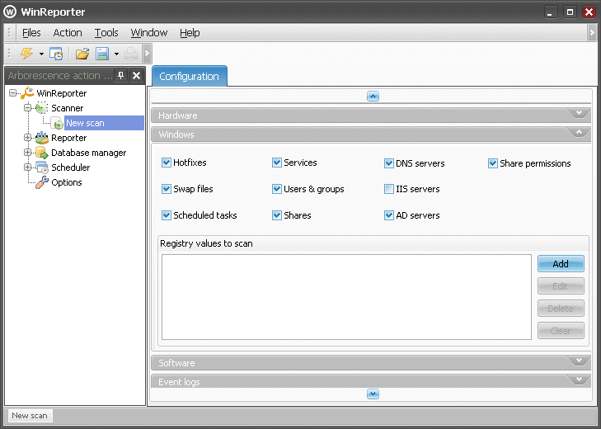Screen dimensions: 601x429
Task: Expand the Software section
Action: click(x=579, y=361)
